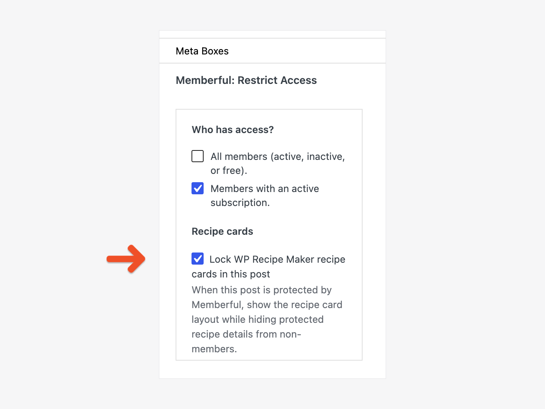Viewport: 545px width, 409px height.
Task: Uncheck the Lock WP Recipe Maker checkbox
Action: click(x=198, y=259)
